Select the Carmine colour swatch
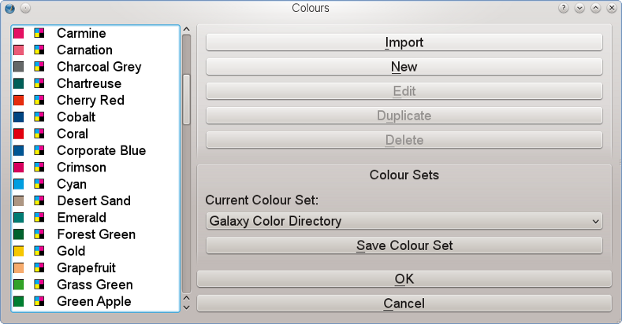Viewport: 622px width, 324px height. [x=19, y=33]
